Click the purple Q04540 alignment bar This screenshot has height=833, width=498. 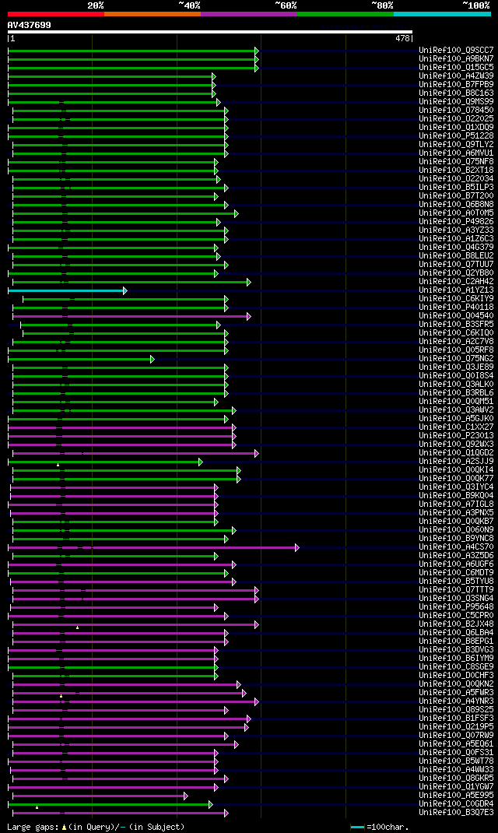click(x=130, y=317)
